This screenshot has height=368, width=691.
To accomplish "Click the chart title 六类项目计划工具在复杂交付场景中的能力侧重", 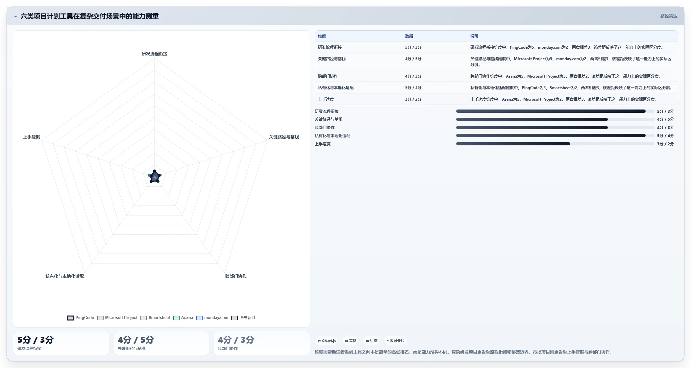I will [89, 16].
